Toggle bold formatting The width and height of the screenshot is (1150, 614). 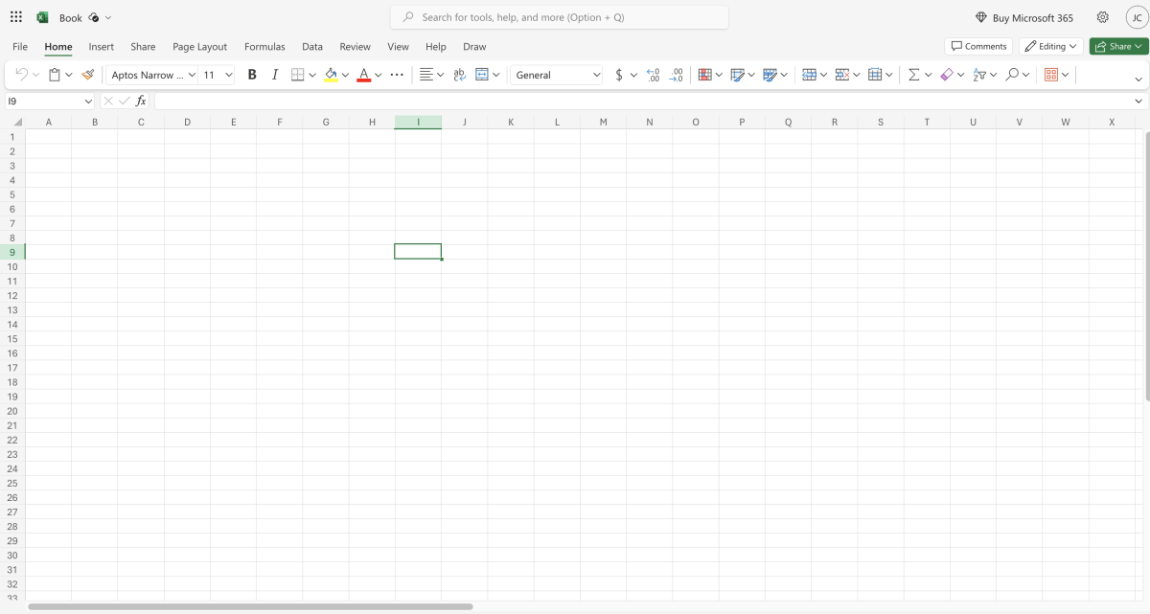click(251, 74)
